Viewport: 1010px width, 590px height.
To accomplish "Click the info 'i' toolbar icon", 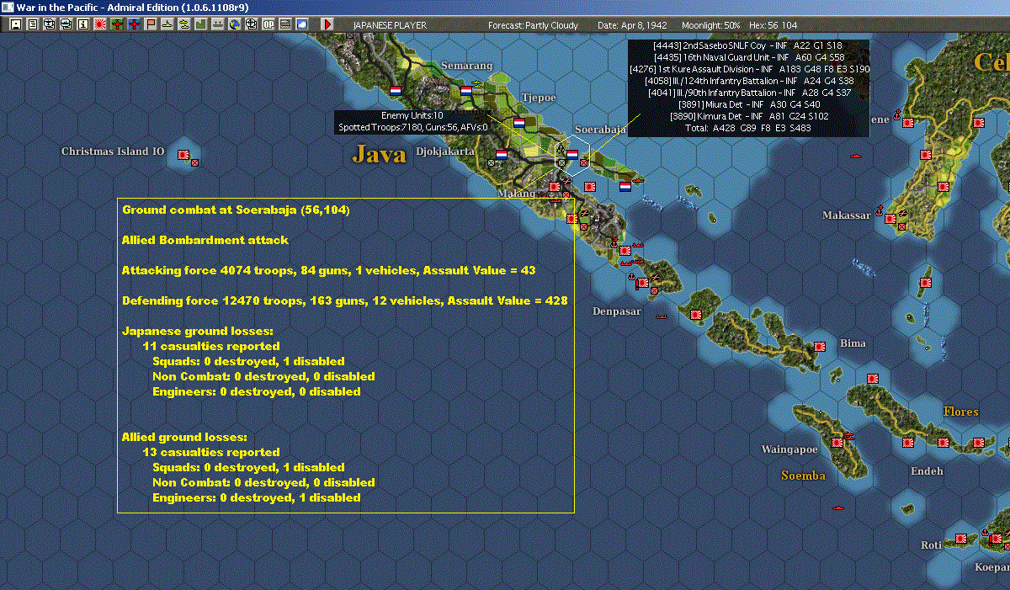I will pos(83,25).
